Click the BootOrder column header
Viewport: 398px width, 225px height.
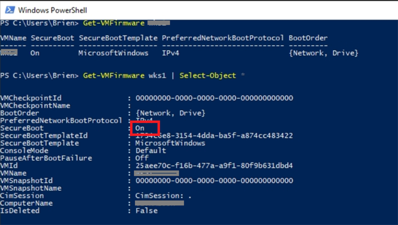click(x=308, y=38)
